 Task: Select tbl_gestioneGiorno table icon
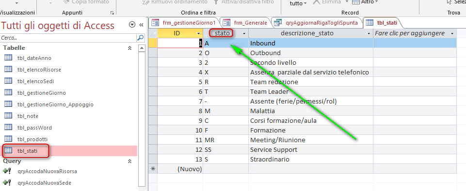coord(8,92)
